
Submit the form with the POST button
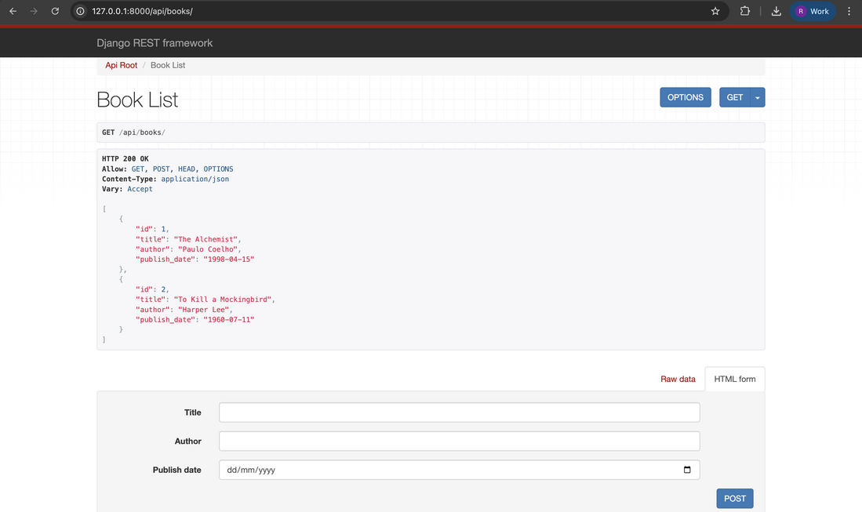pos(735,499)
